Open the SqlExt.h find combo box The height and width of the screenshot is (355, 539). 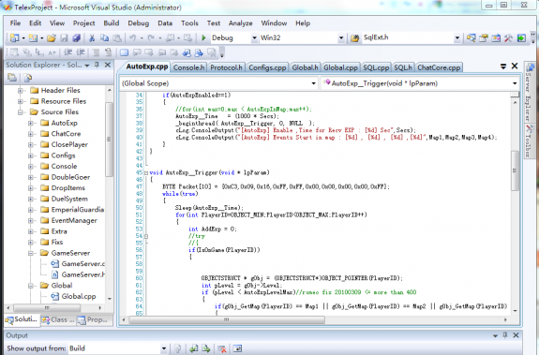[457, 38]
